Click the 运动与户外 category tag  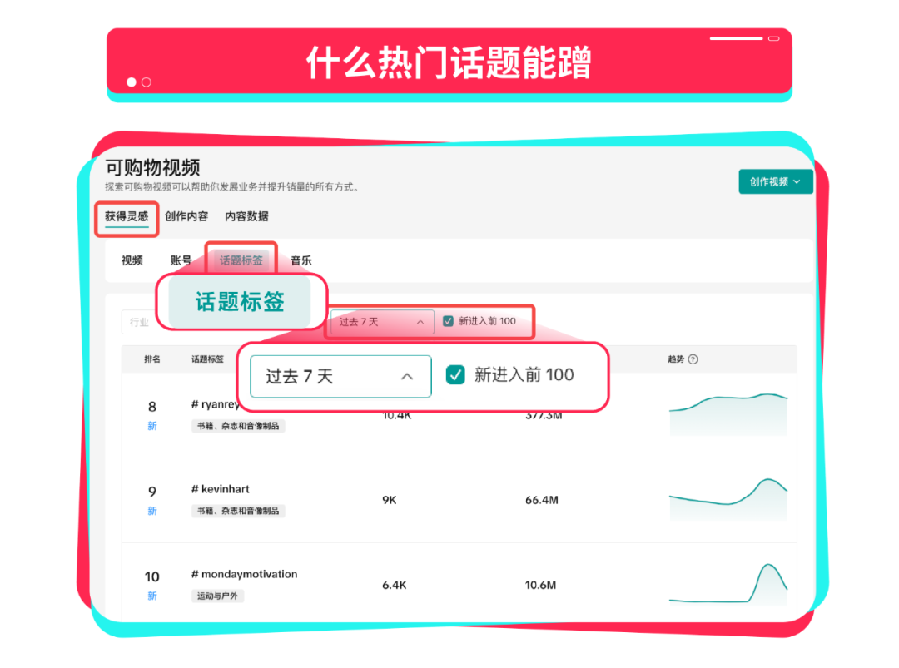tap(217, 596)
